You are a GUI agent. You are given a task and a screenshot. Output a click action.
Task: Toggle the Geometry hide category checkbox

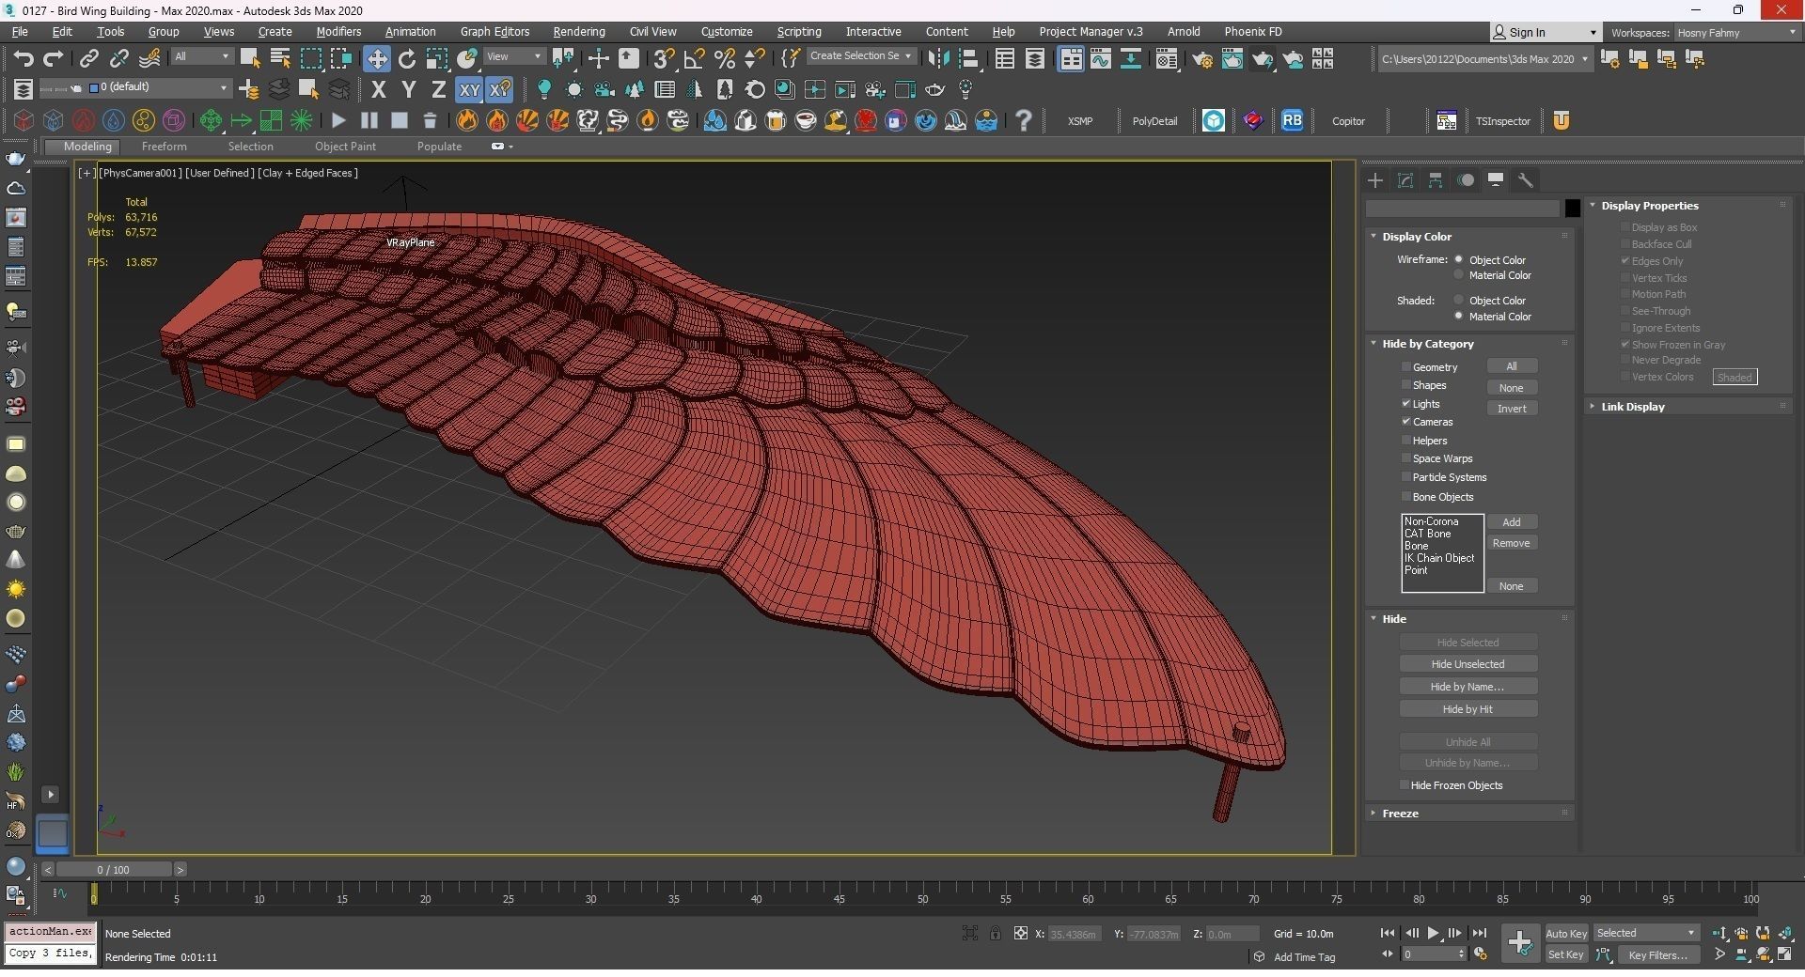1406,366
